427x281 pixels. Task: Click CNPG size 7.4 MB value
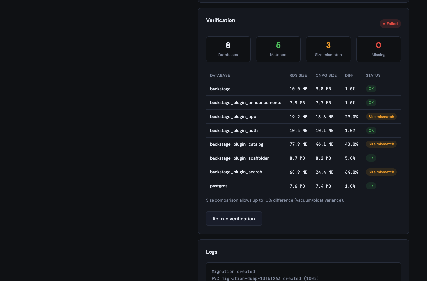pos(323,186)
